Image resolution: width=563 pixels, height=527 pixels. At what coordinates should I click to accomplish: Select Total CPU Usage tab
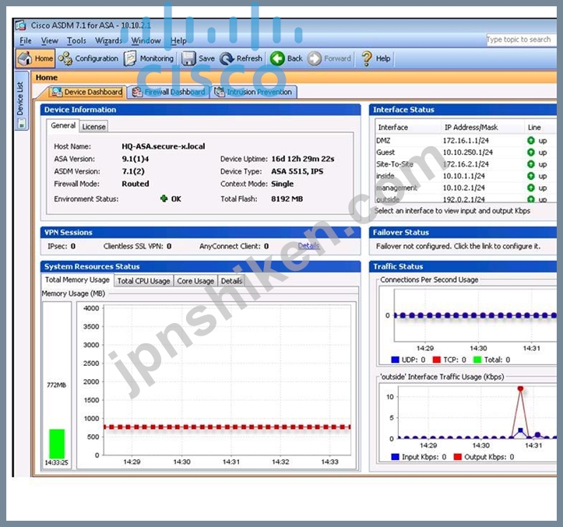pos(143,281)
